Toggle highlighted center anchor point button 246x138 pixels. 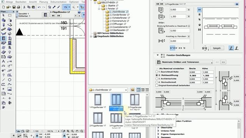tap(173, 48)
